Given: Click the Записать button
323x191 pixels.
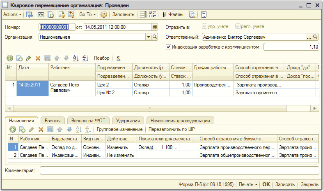Looking at the screenshot, I should (285, 184).
